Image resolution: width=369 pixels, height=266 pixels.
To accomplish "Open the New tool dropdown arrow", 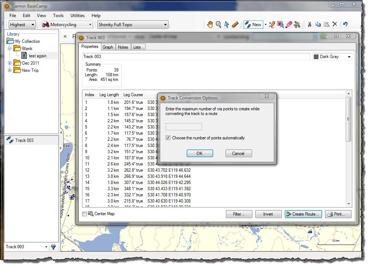I will point(266,24).
